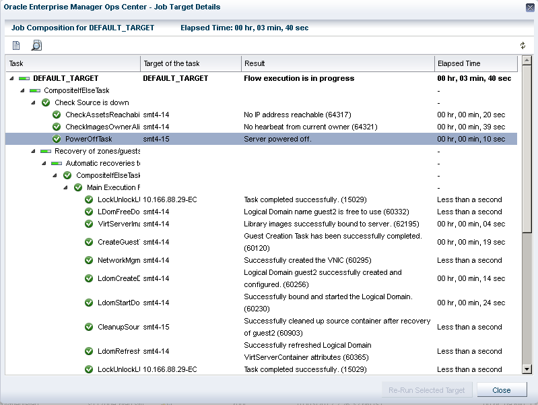Click the DEFAULT_TARGET in-progress status icon
538x405 pixels.
24,79
